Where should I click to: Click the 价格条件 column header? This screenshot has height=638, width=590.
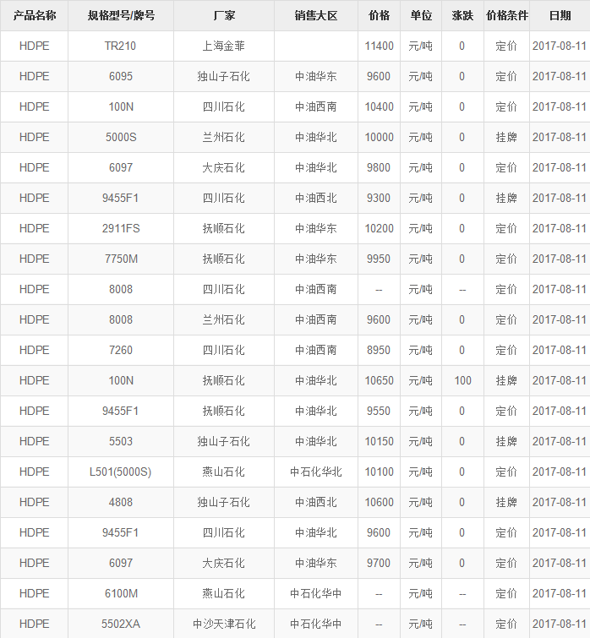[506, 15]
